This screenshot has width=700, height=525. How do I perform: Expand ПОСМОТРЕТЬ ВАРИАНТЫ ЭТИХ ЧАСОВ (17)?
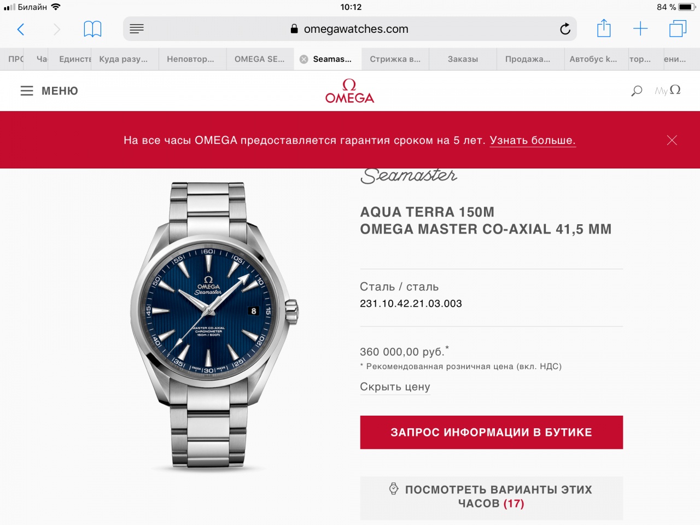click(491, 497)
